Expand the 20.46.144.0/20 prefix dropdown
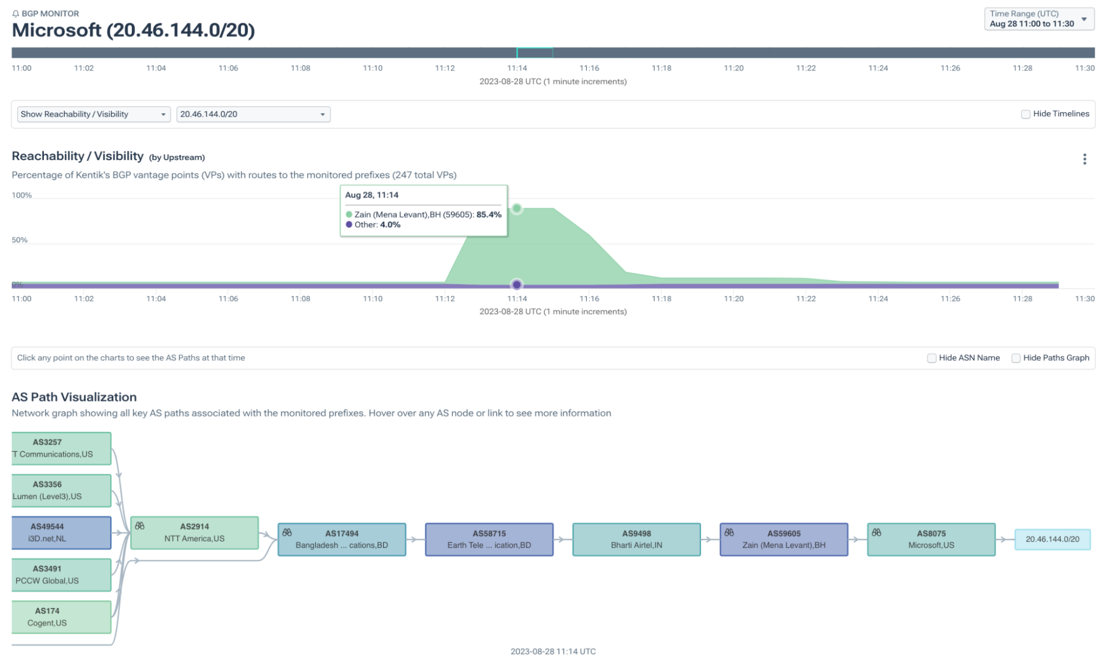This screenshot has height=662, width=1108. click(x=253, y=115)
